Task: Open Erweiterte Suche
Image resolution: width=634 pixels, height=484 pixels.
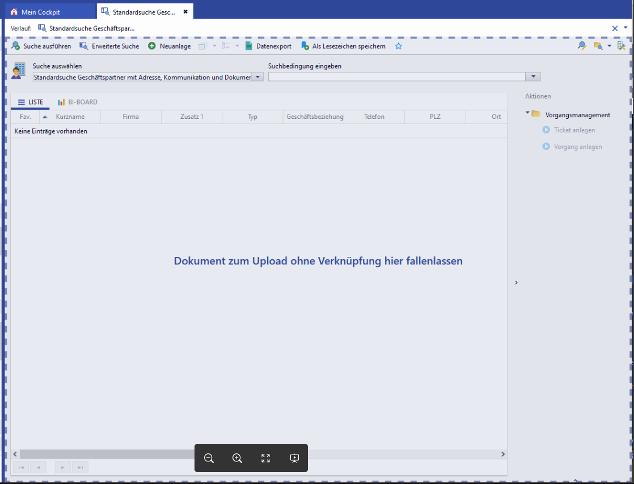Action: [109, 46]
